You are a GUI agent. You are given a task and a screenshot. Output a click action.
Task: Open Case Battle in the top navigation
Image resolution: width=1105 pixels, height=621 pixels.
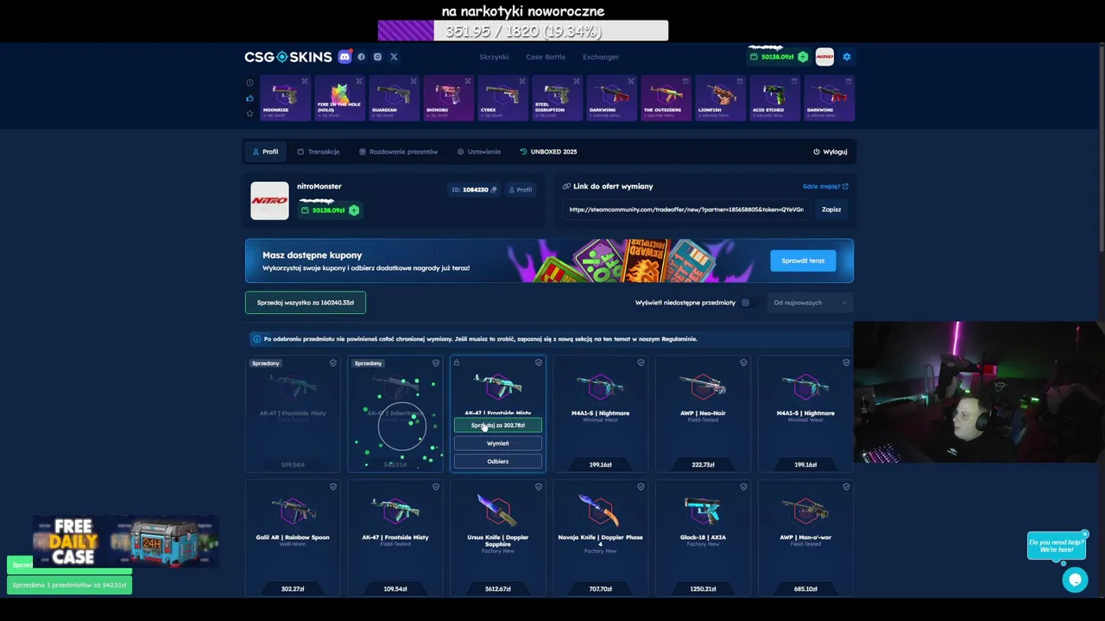pos(546,57)
